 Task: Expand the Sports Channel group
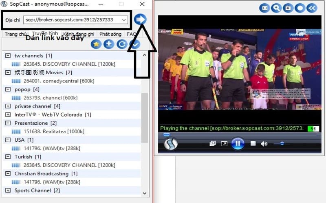8,190
